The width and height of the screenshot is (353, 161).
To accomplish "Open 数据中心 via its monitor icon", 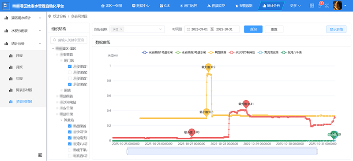I will click(134, 6).
